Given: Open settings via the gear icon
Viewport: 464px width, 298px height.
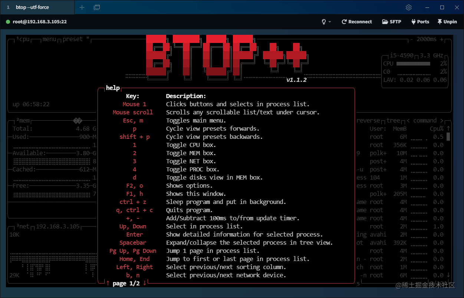Looking at the screenshot, I should (x=409, y=7).
